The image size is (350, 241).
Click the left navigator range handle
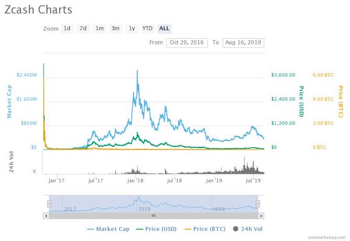pyautogui.click(x=49, y=204)
